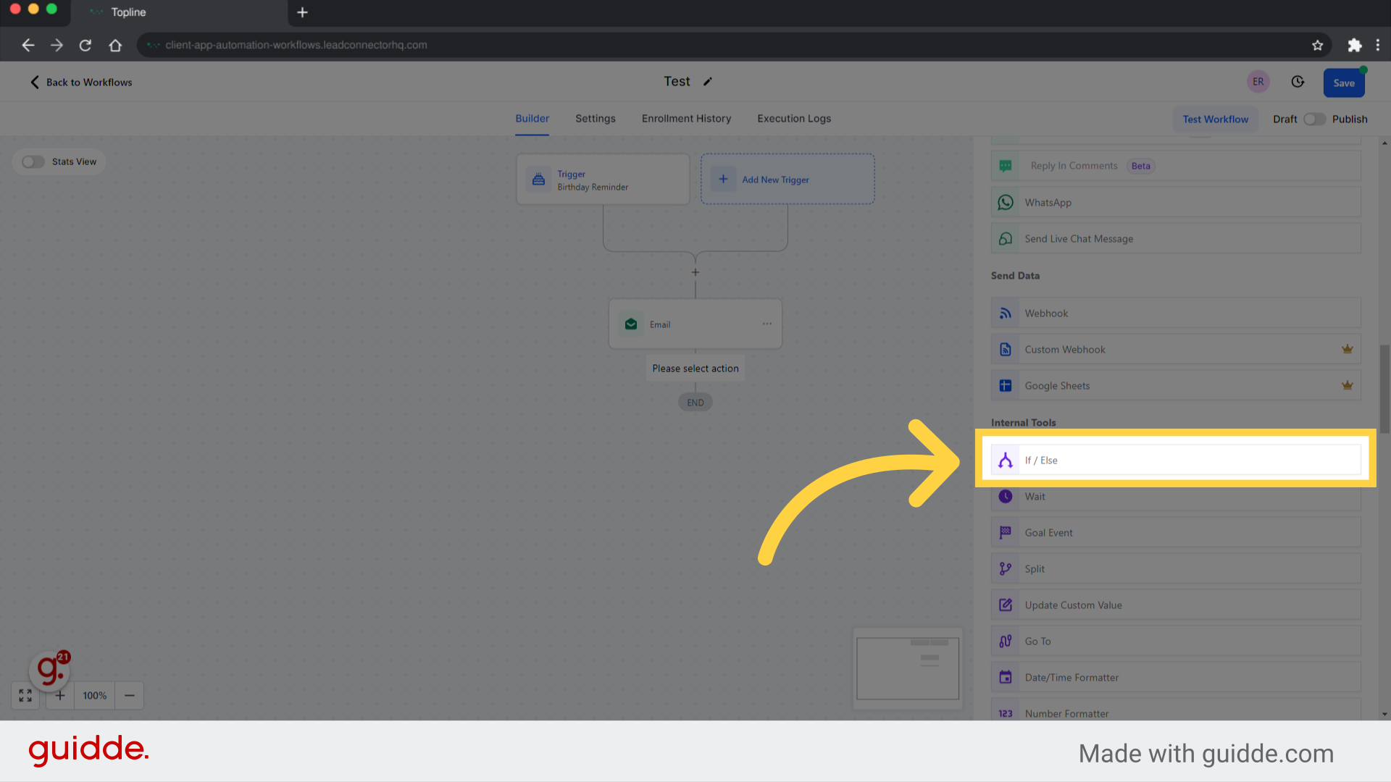Switch to the Builder tab
Image resolution: width=1391 pixels, height=782 pixels.
click(x=532, y=119)
